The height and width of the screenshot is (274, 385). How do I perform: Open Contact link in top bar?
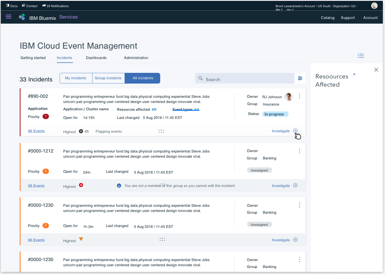pyautogui.click(x=30, y=6)
